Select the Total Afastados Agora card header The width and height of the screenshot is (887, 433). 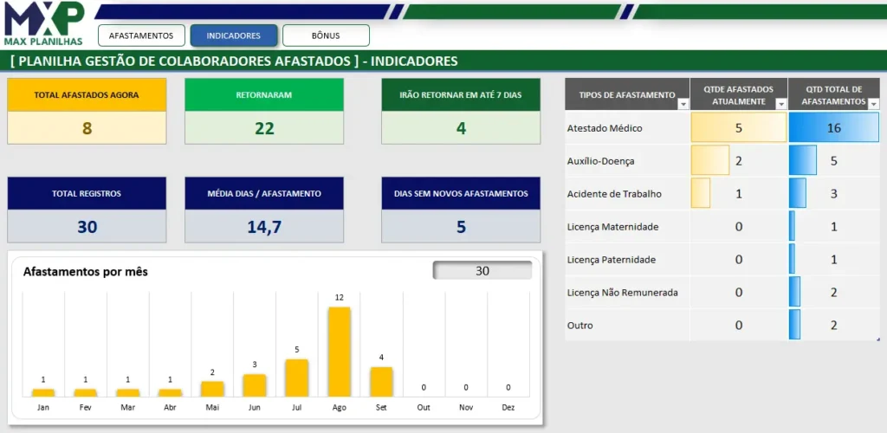point(87,95)
